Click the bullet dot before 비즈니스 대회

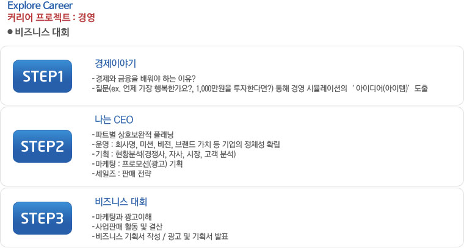[10, 31]
